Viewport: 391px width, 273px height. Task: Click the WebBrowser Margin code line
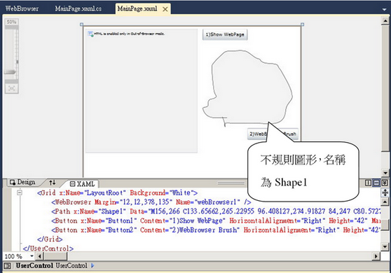(x=151, y=202)
